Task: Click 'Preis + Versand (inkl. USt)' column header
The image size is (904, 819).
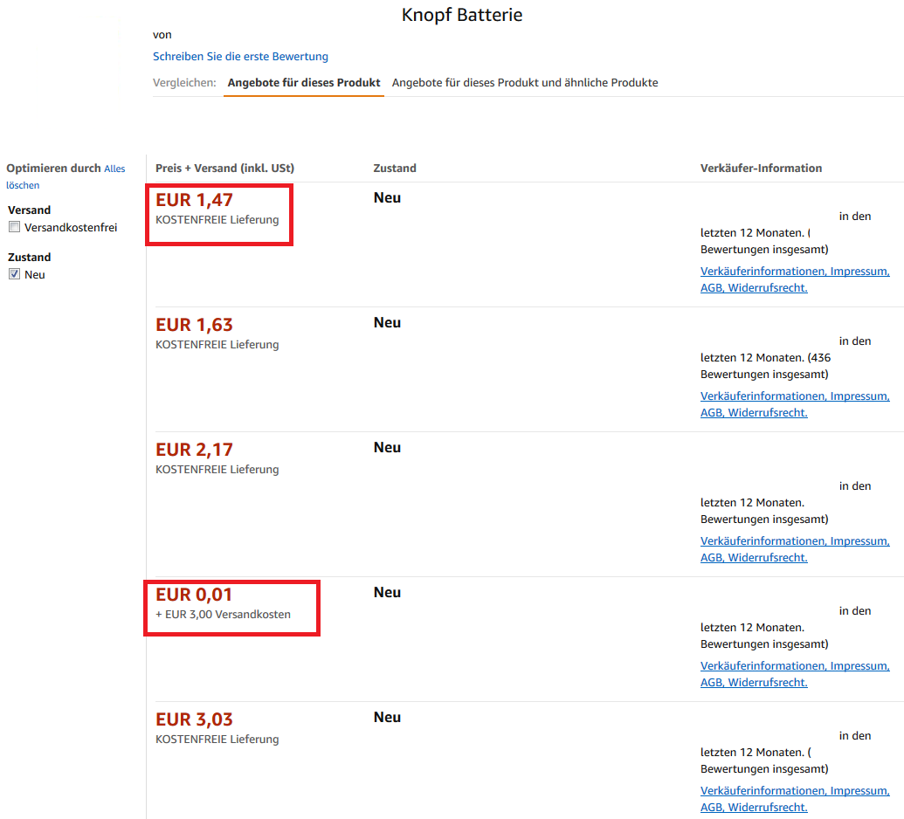Action: 224,169
